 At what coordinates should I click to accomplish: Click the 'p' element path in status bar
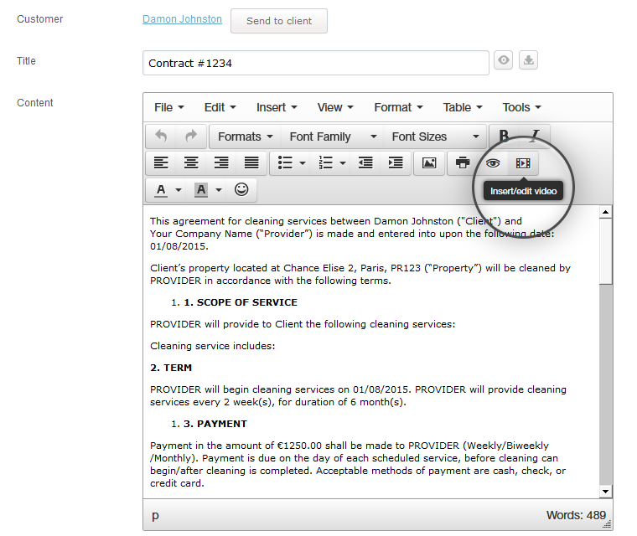[x=155, y=516]
